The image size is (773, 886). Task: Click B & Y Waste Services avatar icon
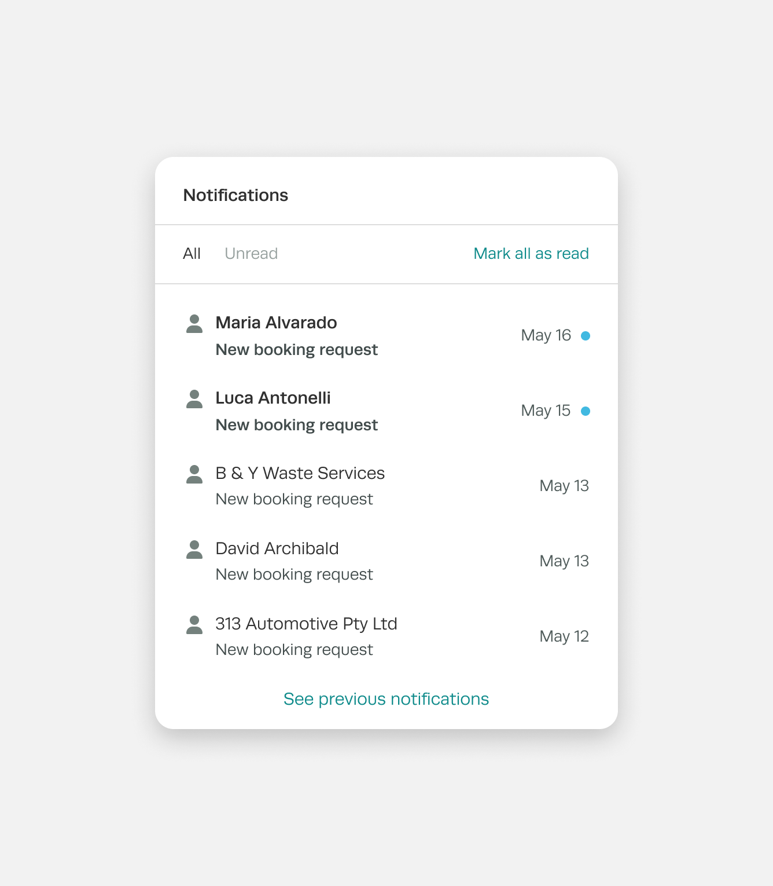(x=194, y=475)
